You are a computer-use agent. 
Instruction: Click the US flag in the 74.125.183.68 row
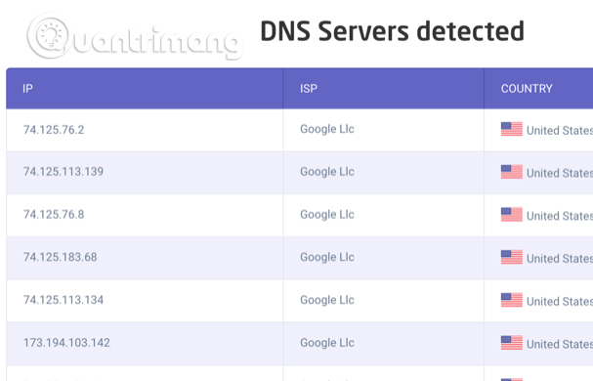(x=512, y=257)
